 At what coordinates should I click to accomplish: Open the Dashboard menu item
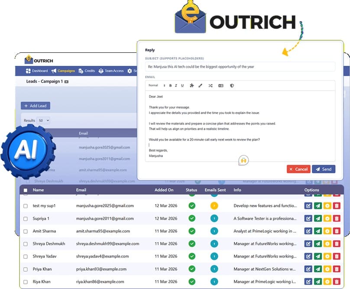pyautogui.click(x=37, y=71)
